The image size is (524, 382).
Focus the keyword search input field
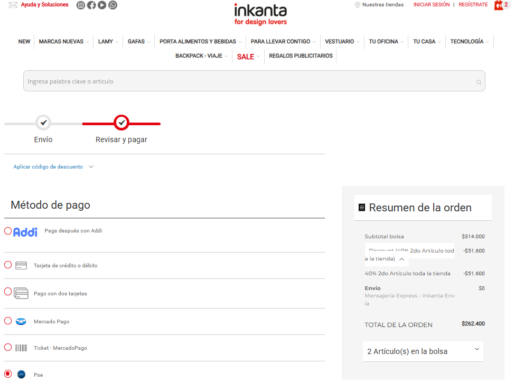[254, 81]
